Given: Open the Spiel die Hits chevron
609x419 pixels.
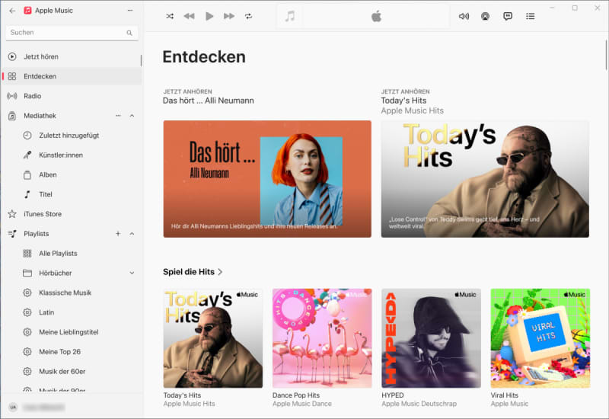Looking at the screenshot, I should (220, 272).
